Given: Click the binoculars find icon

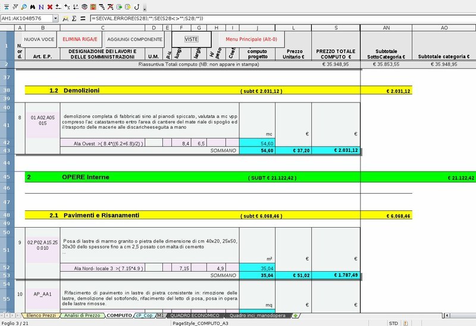Looking at the screenshot, I should point(32,7).
